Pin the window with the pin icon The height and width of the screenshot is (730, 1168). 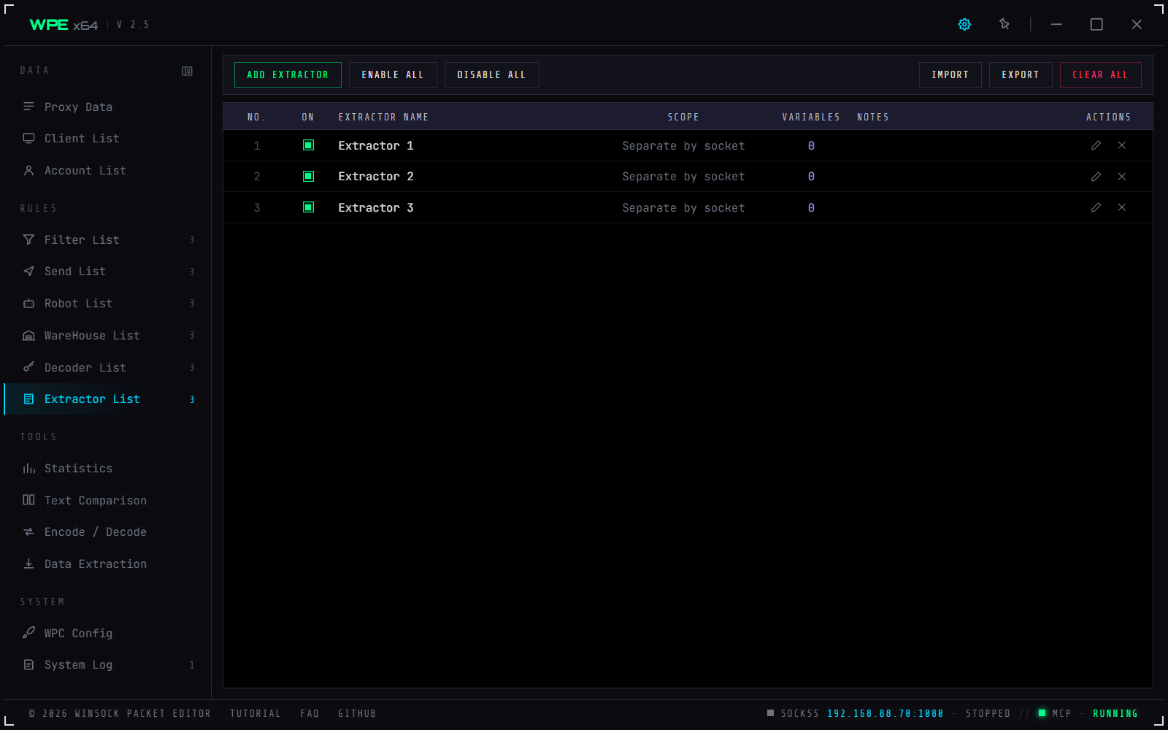point(1004,24)
